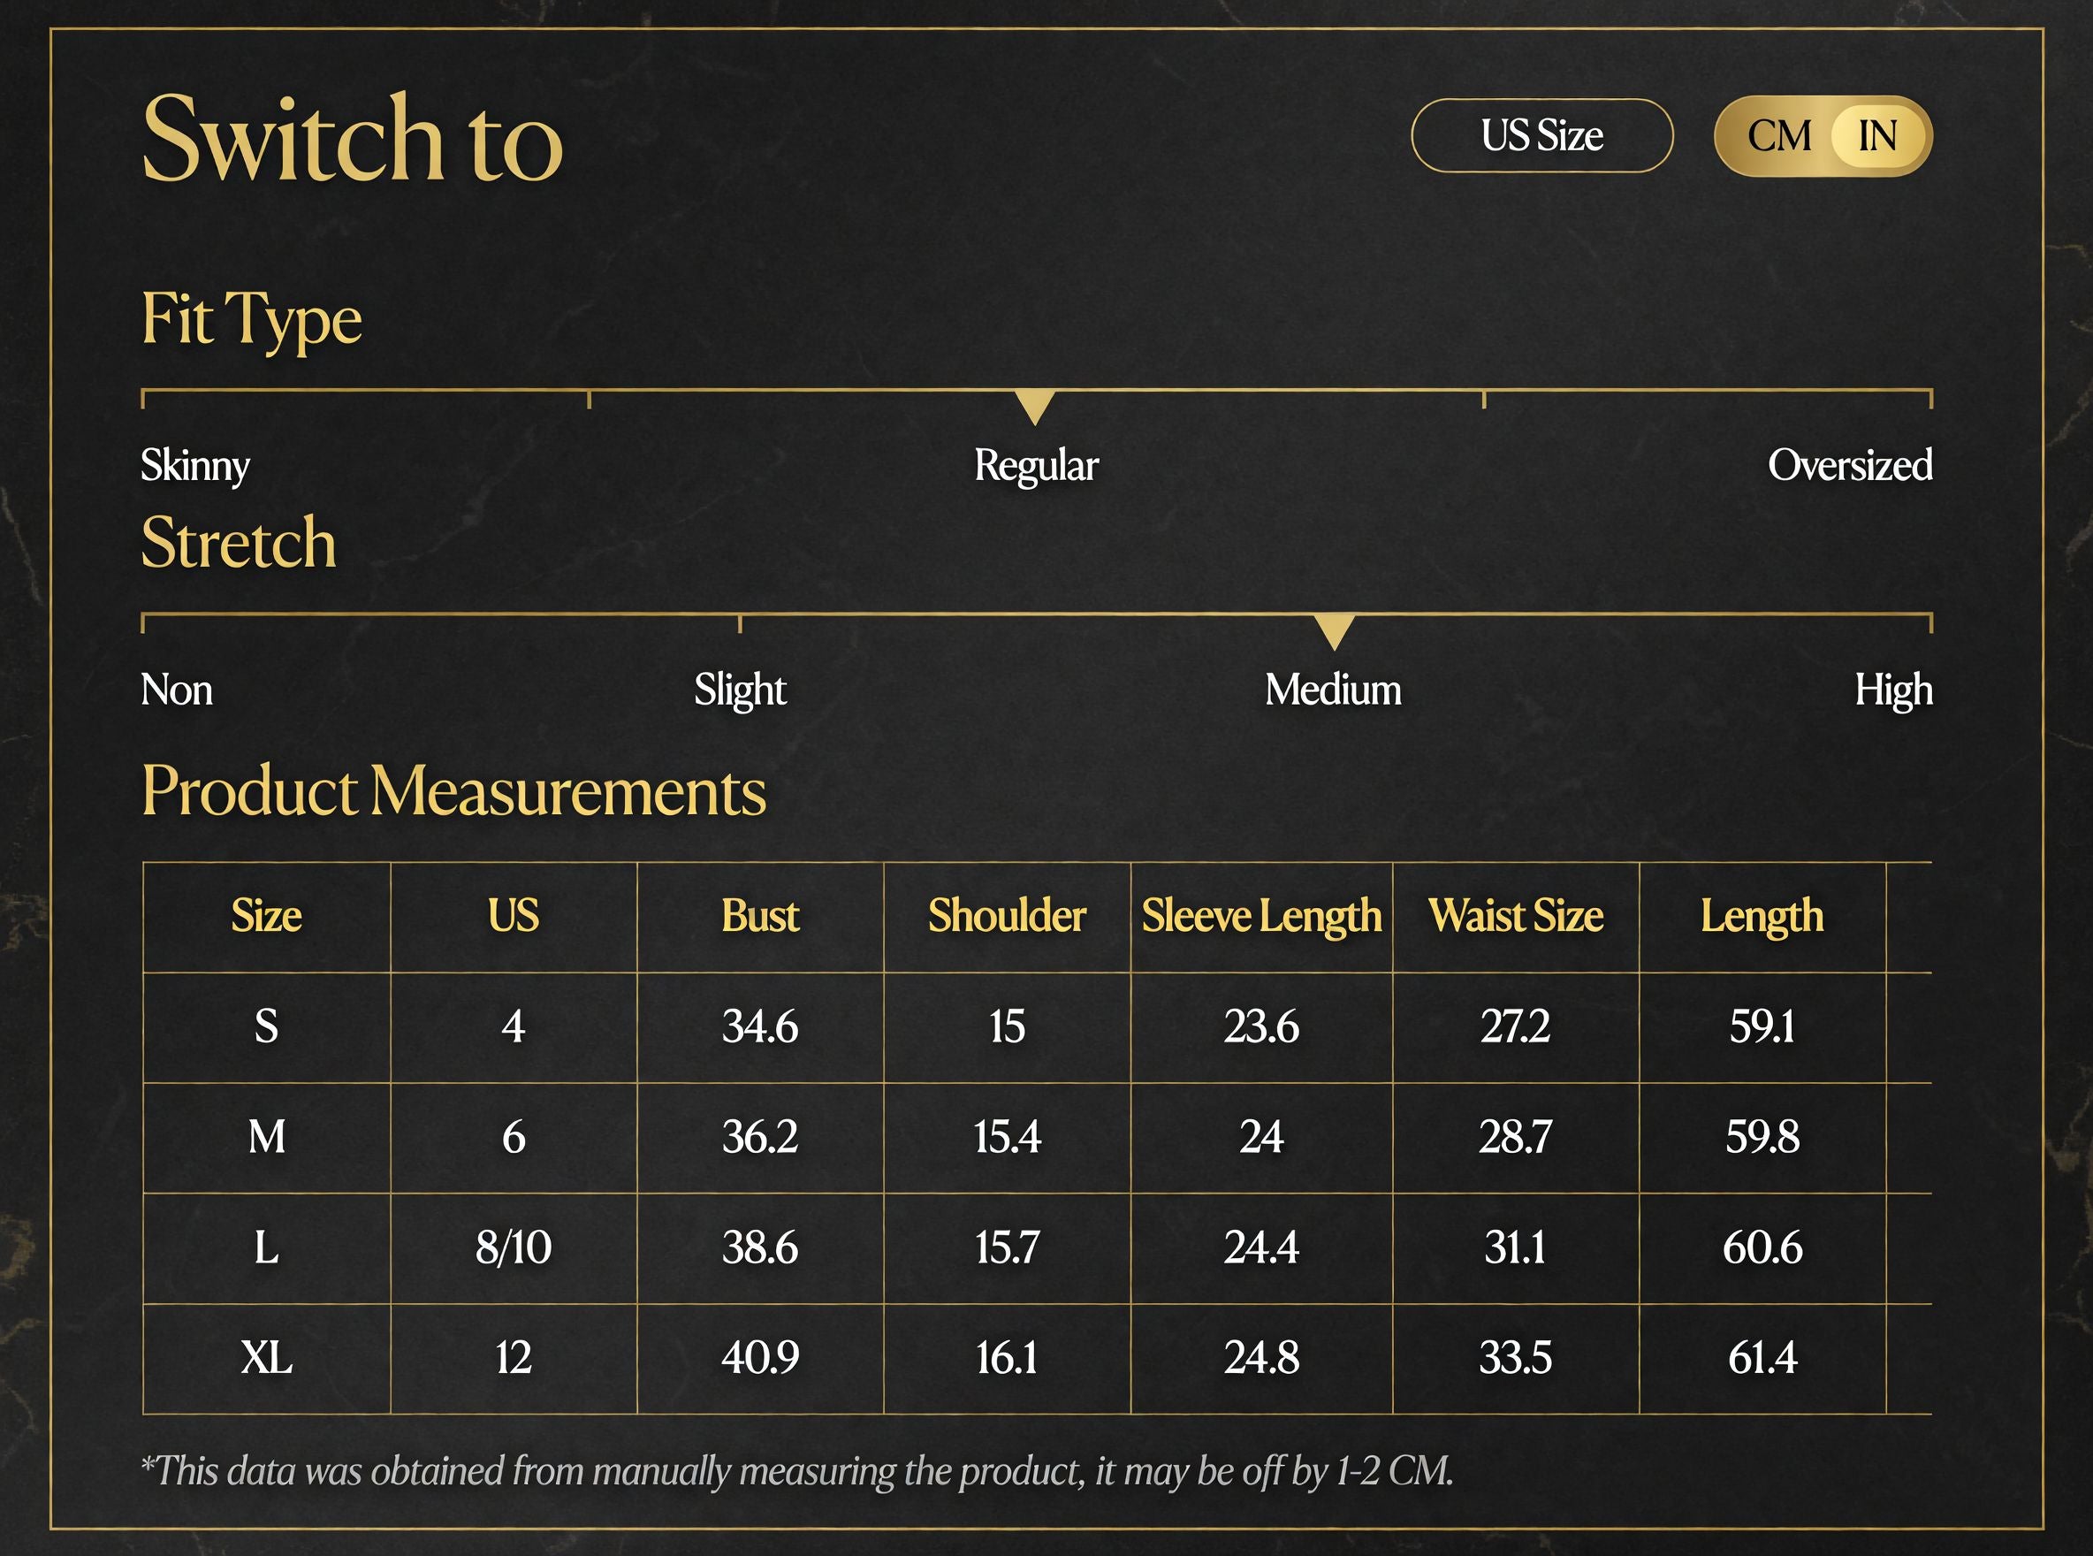Click the manual measuring disclaimer note
Screen dimensions: 2093x1556
pyautogui.click(x=796, y=1471)
